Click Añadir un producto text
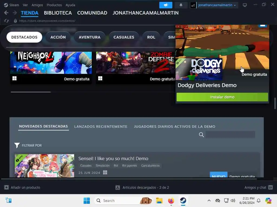 (25, 188)
